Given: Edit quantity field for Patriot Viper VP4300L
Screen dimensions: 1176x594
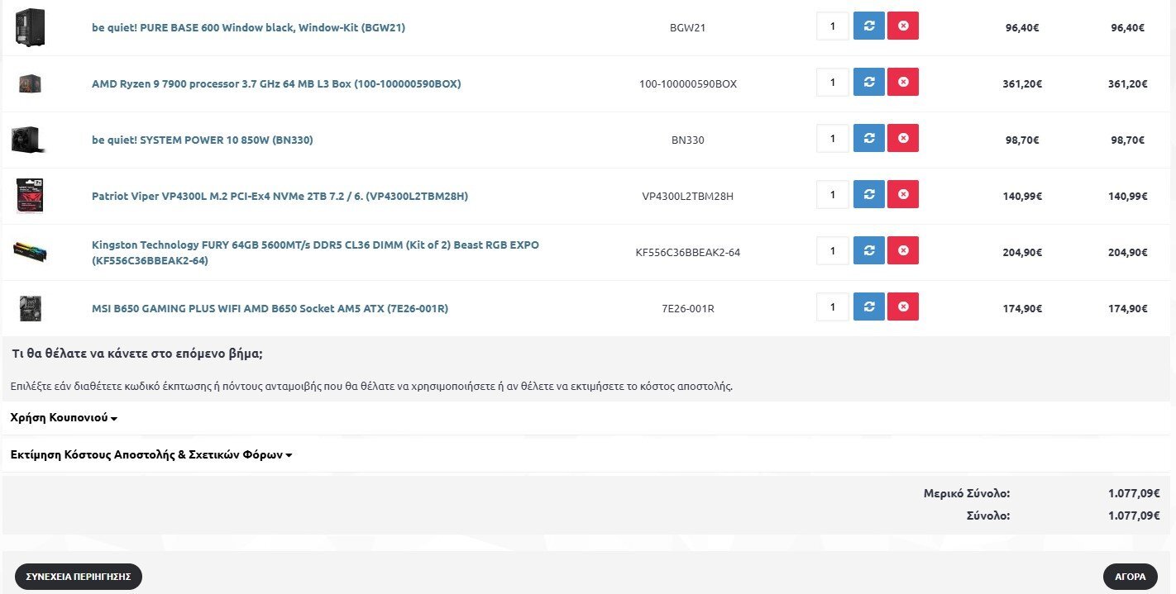Looking at the screenshot, I should [833, 194].
